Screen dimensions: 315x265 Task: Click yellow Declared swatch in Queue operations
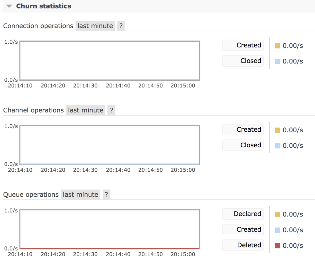277,214
